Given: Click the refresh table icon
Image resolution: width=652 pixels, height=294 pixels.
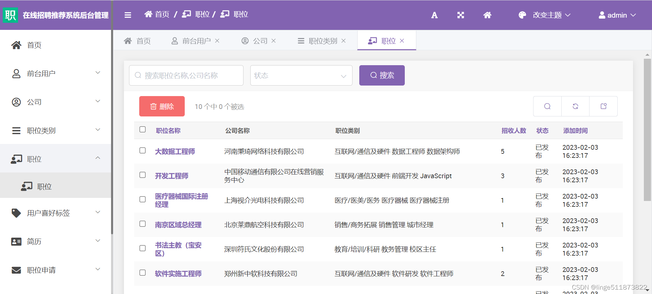Looking at the screenshot, I should (x=575, y=106).
